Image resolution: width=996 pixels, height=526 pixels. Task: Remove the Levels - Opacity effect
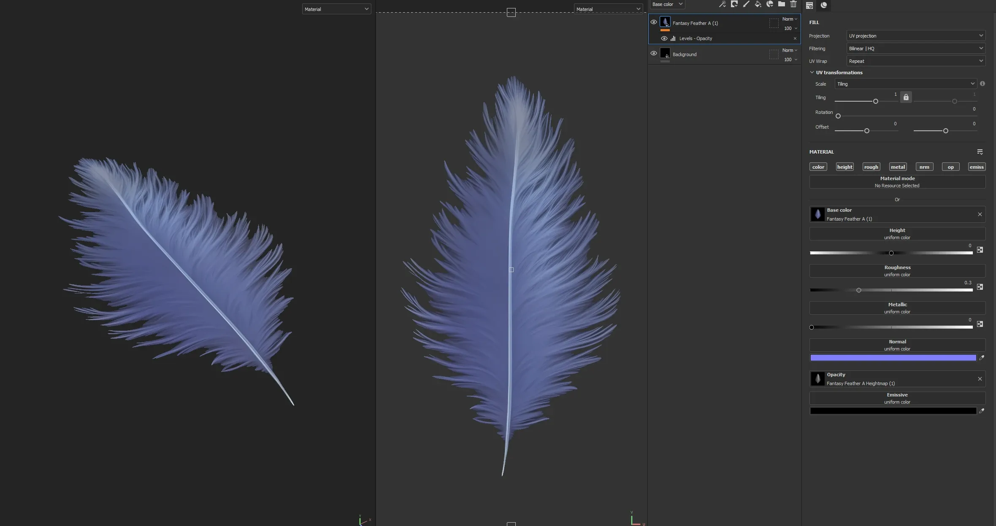(x=795, y=38)
